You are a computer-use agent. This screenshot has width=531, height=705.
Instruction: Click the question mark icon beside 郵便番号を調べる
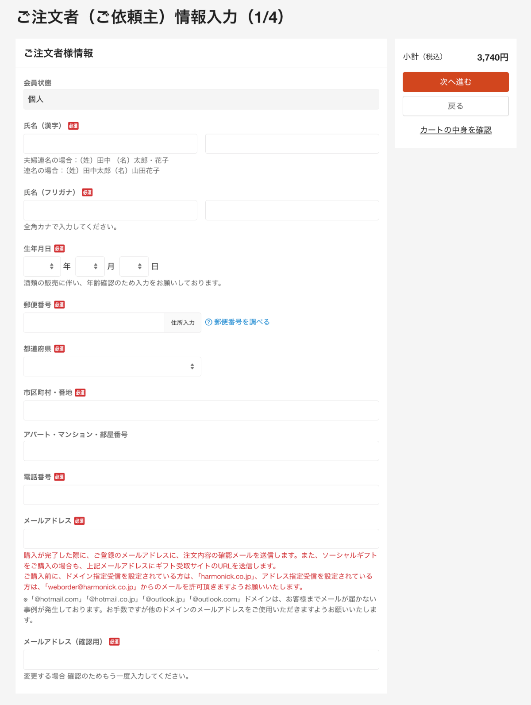click(209, 322)
